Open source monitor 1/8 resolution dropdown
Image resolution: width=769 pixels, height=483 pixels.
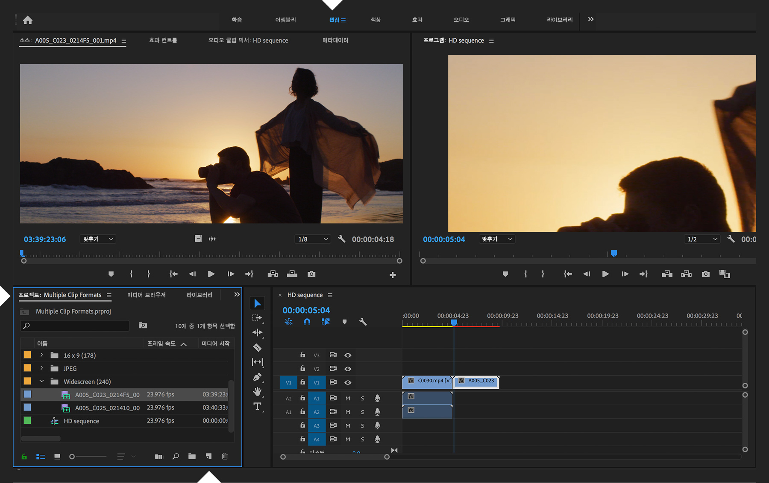pos(313,239)
